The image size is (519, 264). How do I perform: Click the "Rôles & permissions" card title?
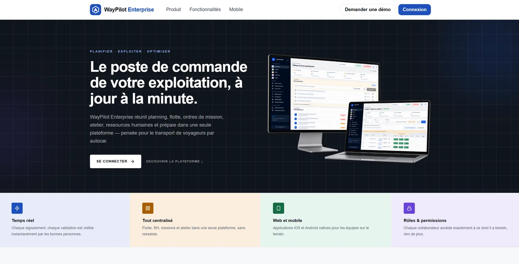(425, 220)
